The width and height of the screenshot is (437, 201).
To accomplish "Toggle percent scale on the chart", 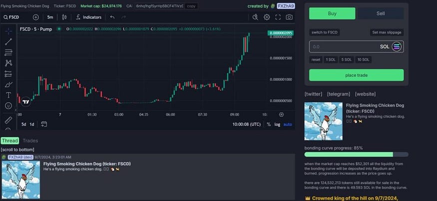I will 269,125.
